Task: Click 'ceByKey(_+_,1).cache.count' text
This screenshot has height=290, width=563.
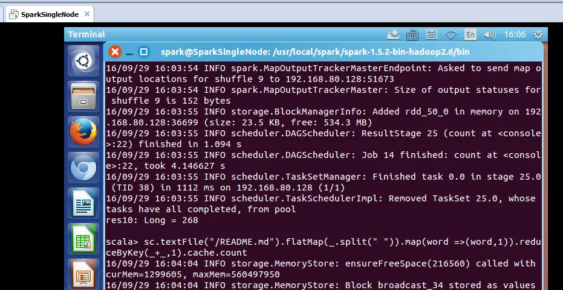Action: coord(177,253)
